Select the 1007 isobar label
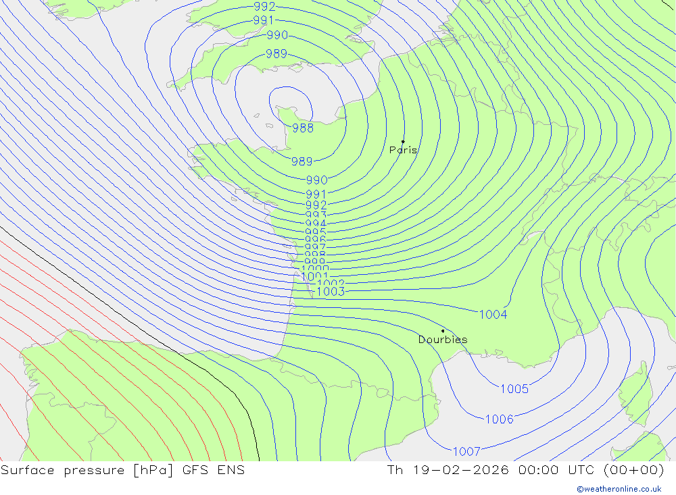Image resolution: width=676 pixels, height=495 pixels. coord(466,452)
